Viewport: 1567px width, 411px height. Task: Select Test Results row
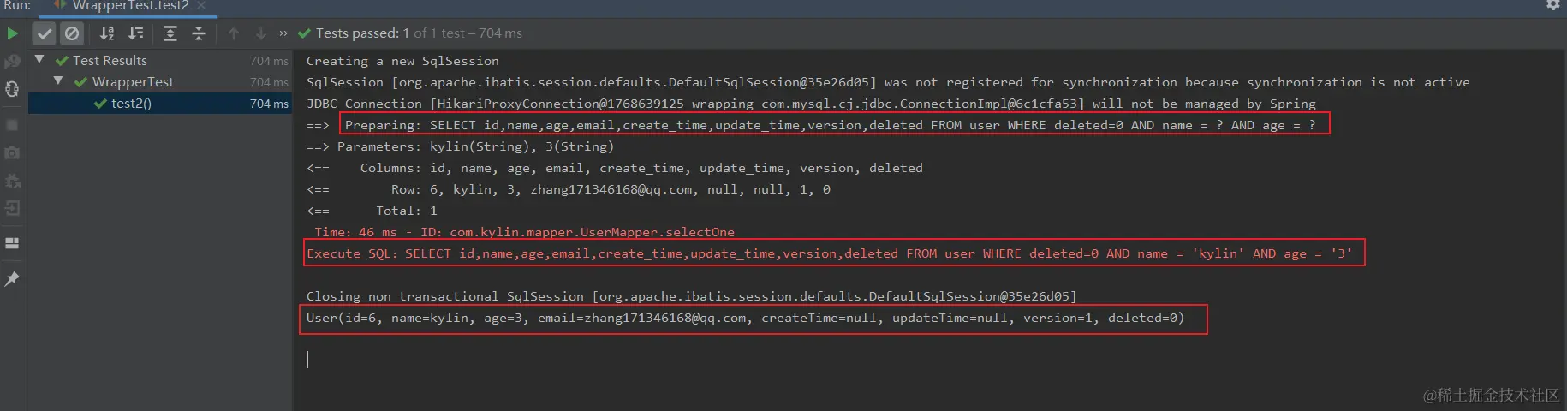coord(160,60)
